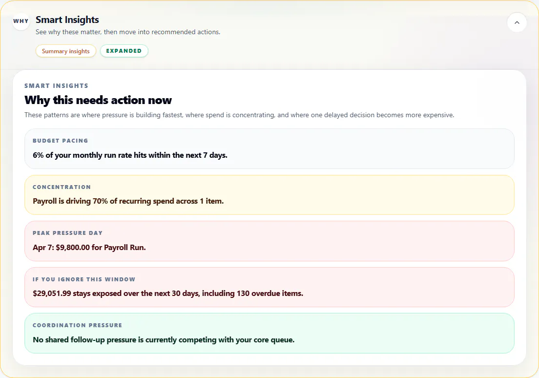The height and width of the screenshot is (378, 539).
Task: Click 'These patterns are where pressure' description
Action: point(239,115)
